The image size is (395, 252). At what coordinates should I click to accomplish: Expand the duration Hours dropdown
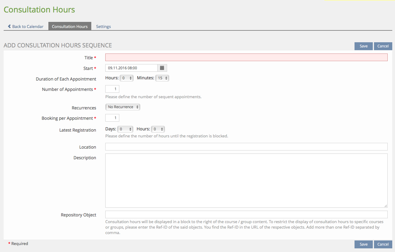coord(127,78)
